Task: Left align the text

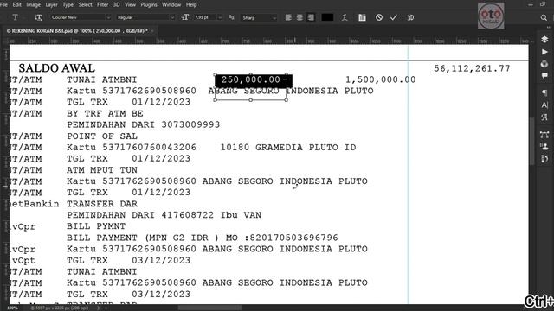Action: (288, 17)
